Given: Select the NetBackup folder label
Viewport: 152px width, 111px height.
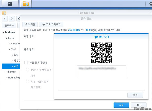Looking at the screenshot, I should pyautogui.click(x=14, y=78).
